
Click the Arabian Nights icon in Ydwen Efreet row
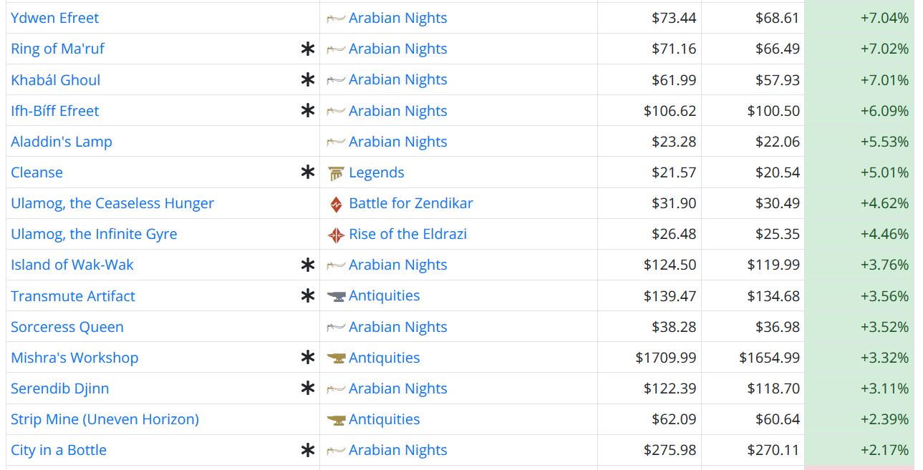coord(336,19)
